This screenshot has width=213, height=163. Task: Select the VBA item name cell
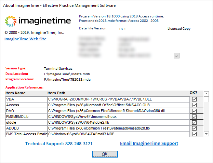[x=26, y=99]
